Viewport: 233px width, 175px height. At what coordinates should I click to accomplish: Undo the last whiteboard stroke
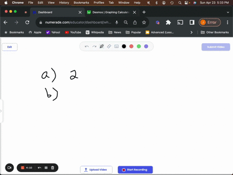pyautogui.click(x=87, y=47)
